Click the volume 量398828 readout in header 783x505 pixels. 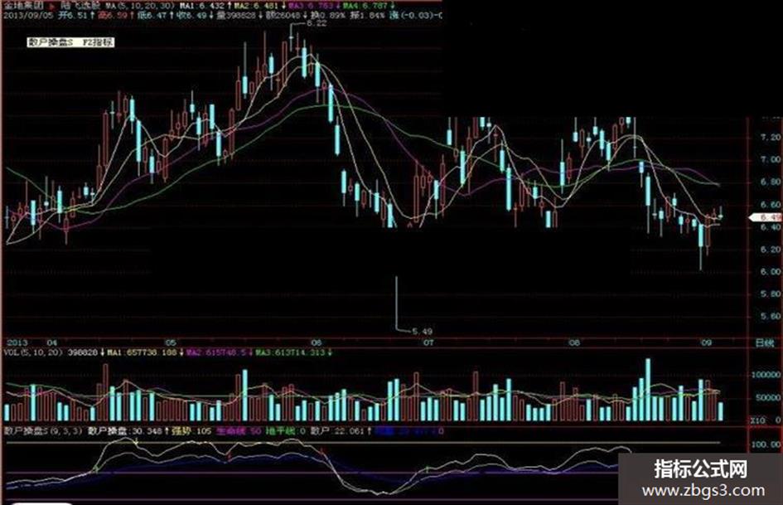[x=238, y=16]
